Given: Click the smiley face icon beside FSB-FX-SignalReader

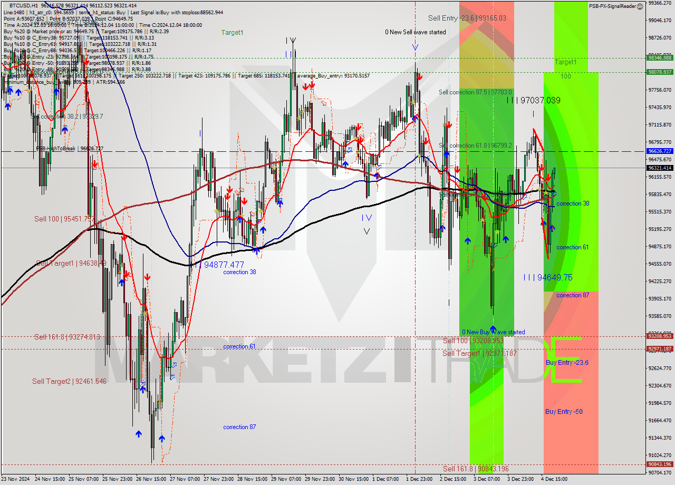Looking at the screenshot, I should [640, 6].
